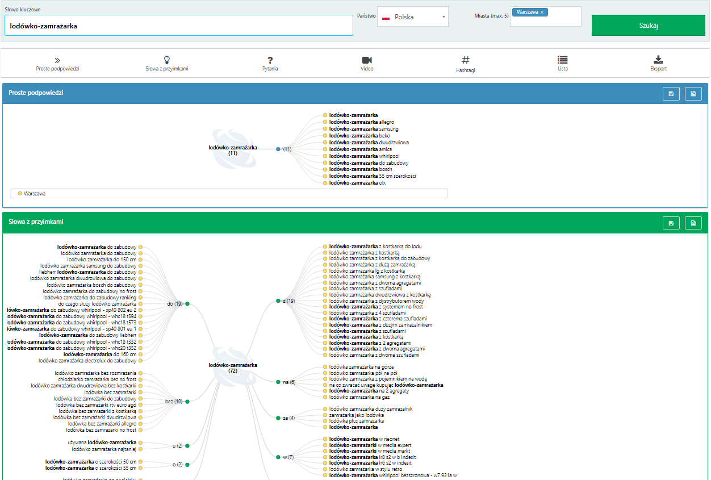The image size is (711, 480).
Task: Click 'chłodziarko zamrażarka bez no frost' phrase
Action: [97, 379]
